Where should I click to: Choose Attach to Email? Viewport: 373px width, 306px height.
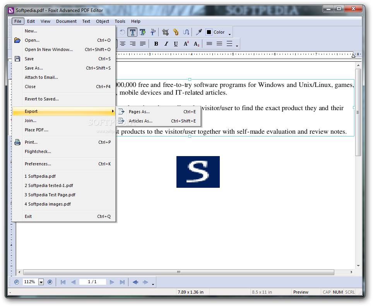coord(63,77)
